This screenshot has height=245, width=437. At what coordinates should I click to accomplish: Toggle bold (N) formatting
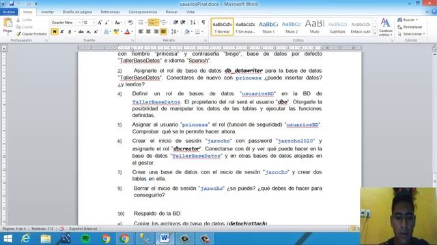pyautogui.click(x=55, y=32)
